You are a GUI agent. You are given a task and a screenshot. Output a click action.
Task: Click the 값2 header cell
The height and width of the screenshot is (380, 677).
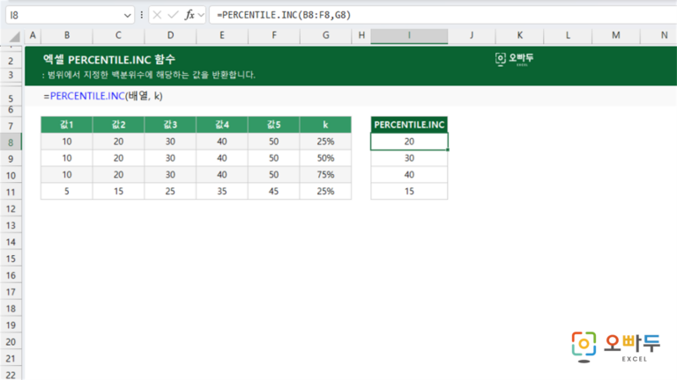(118, 125)
